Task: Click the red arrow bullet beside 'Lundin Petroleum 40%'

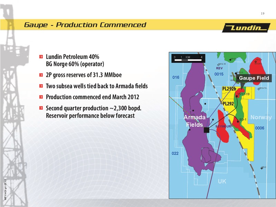Action: point(41,57)
